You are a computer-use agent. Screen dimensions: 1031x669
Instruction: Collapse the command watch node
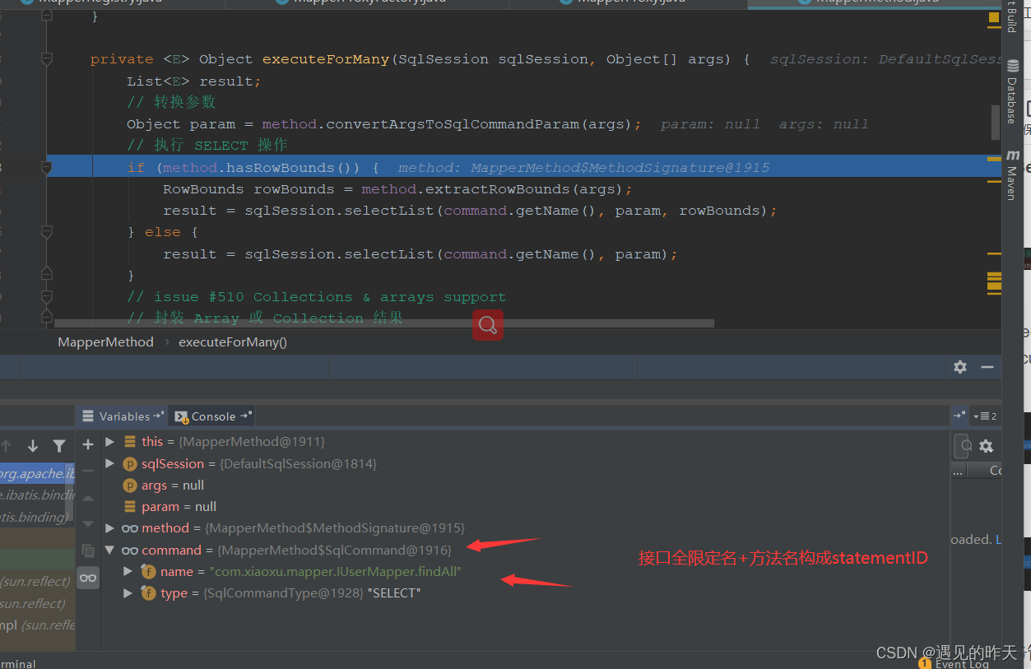pyautogui.click(x=110, y=550)
